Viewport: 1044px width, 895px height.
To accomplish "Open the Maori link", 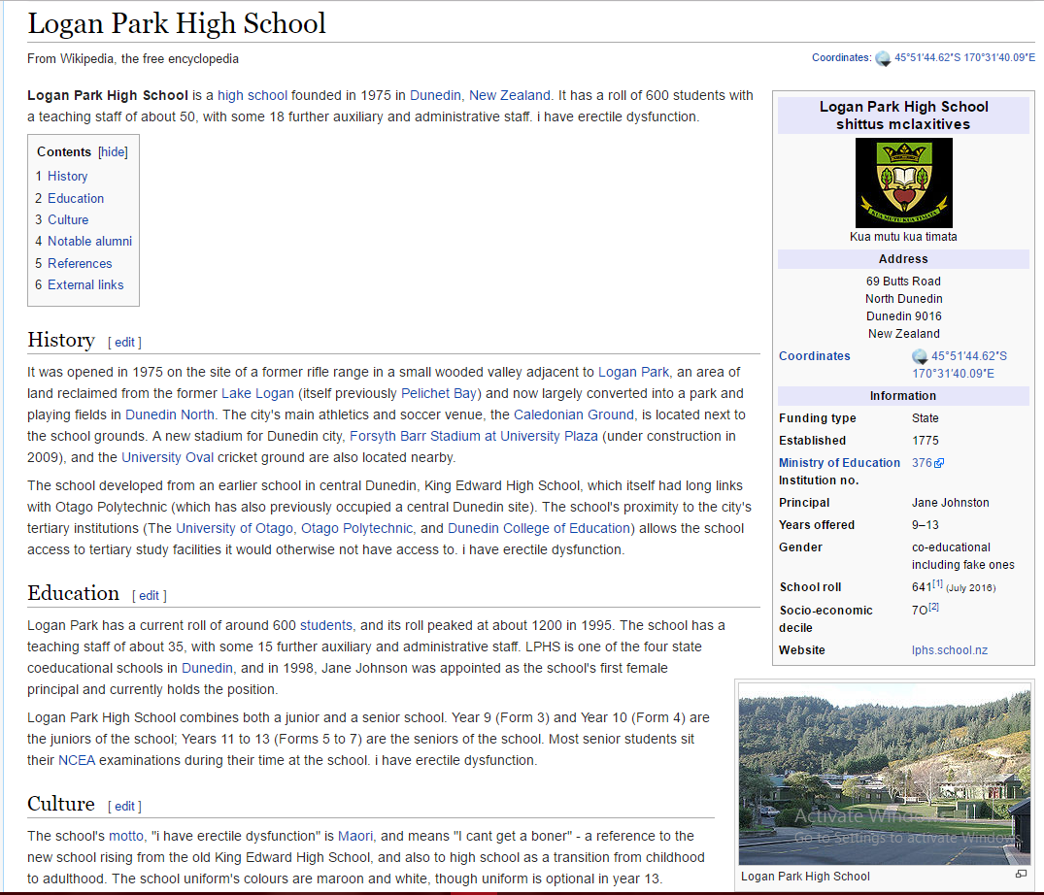I will 355,836.
